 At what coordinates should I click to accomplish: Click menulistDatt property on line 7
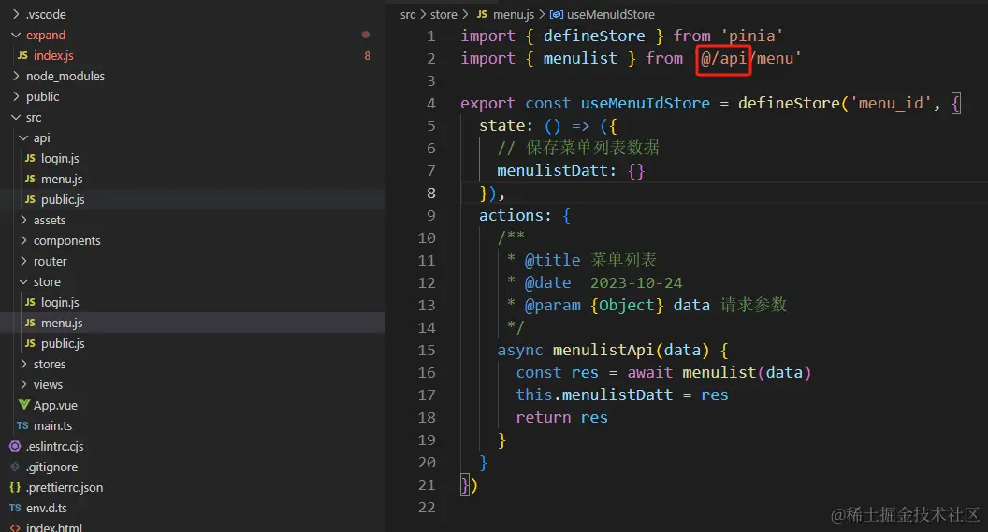(x=552, y=170)
